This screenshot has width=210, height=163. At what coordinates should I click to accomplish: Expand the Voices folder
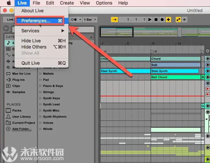pyautogui.click(x=41, y=123)
